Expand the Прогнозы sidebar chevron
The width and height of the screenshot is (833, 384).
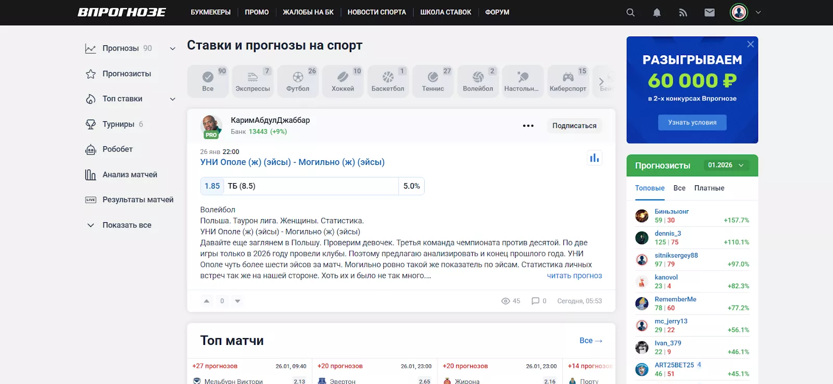(172, 48)
